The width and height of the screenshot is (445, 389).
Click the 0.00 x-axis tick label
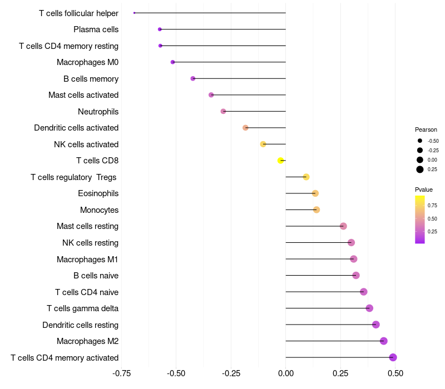click(285, 373)
